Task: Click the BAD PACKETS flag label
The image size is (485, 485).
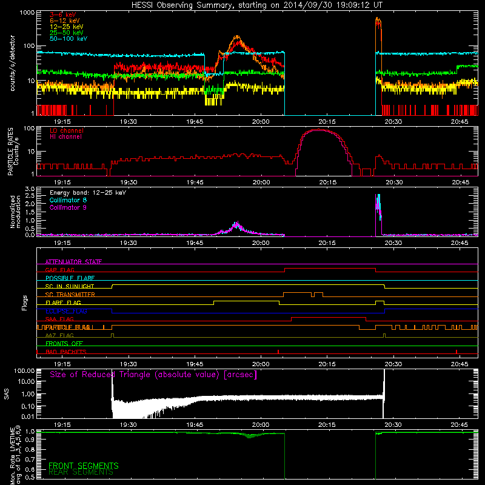Action: coord(66,352)
